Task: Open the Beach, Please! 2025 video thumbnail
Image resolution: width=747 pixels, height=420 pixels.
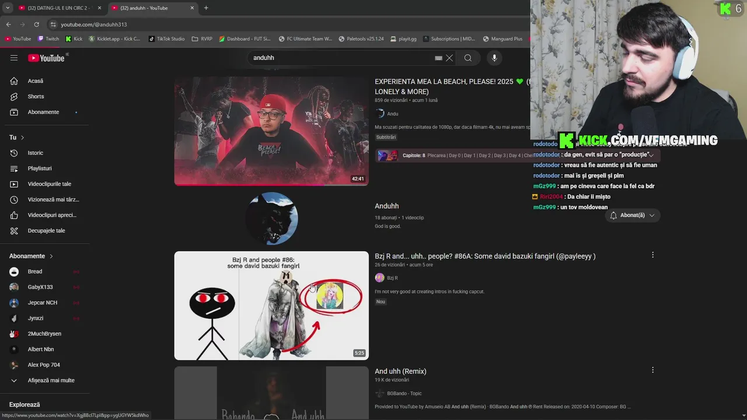Action: (271, 131)
